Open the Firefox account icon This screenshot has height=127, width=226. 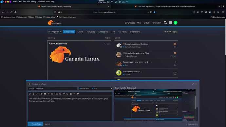tap(194, 12)
